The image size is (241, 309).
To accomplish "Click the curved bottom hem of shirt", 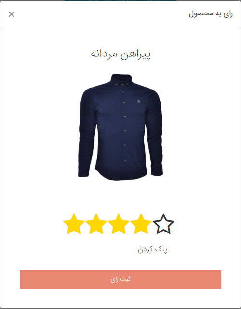I will 121,175.
